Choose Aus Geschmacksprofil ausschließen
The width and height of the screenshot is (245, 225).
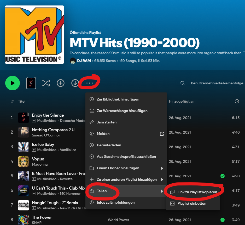coord(126,157)
